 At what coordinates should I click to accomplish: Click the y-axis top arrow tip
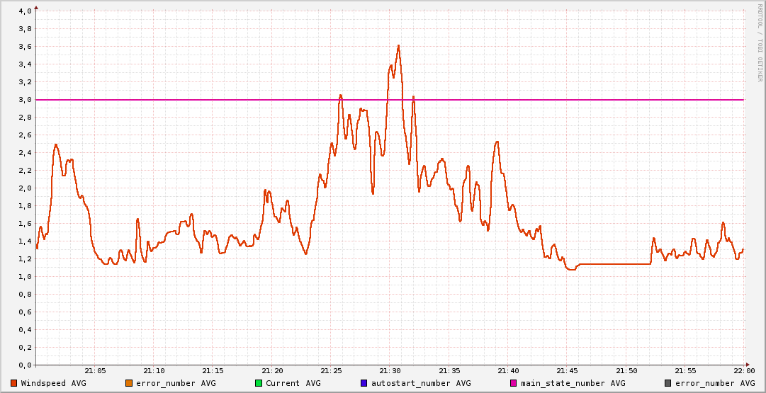click(x=36, y=7)
